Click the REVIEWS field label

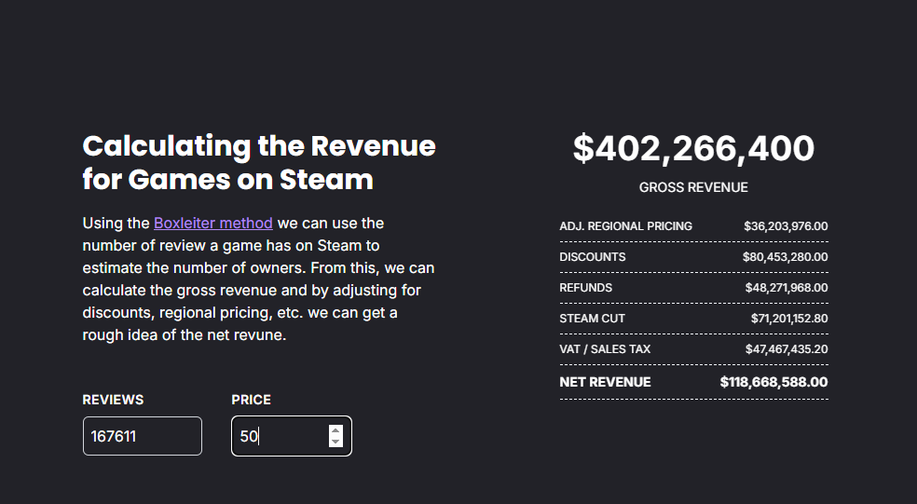(x=113, y=400)
